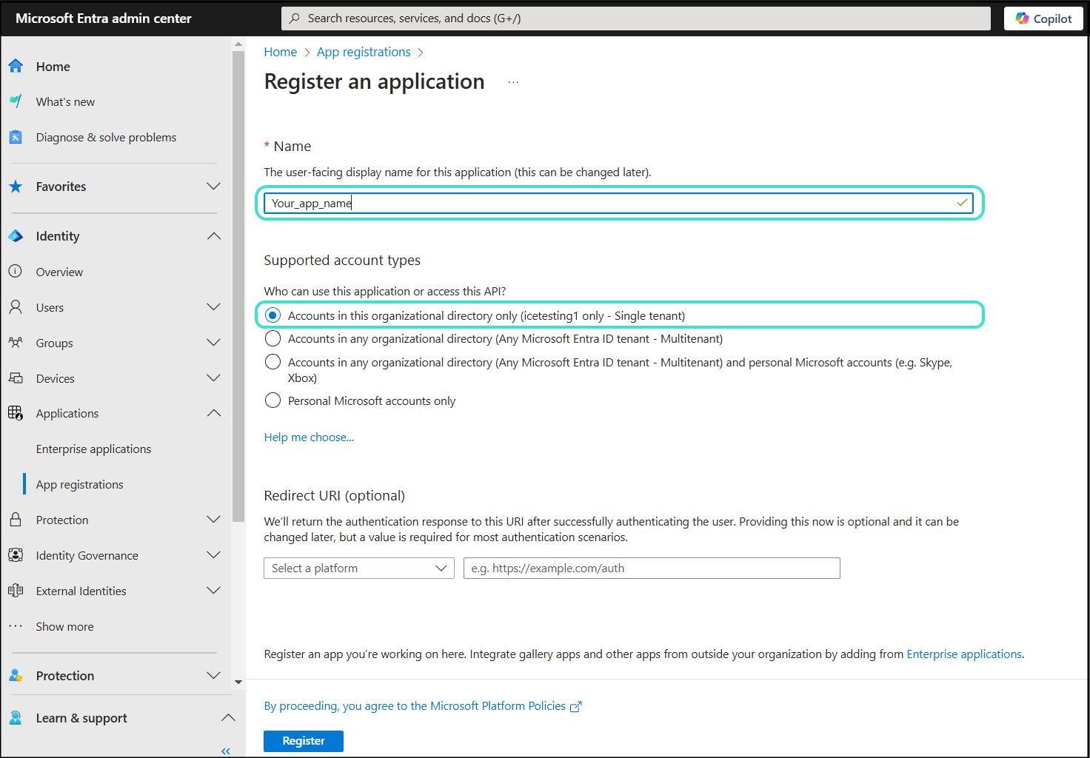Click App registrations breadcrumb link

tap(364, 52)
